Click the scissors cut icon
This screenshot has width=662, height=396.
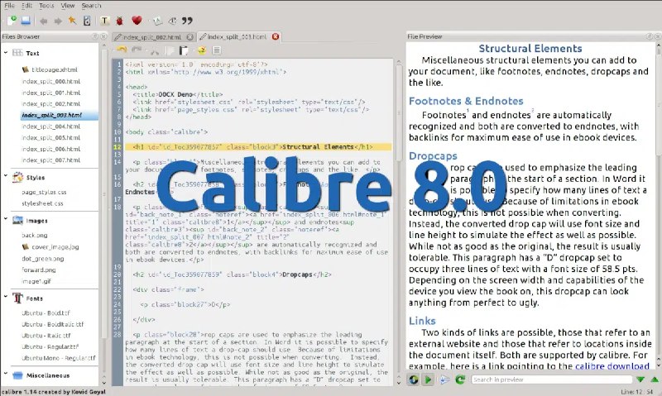click(x=154, y=50)
